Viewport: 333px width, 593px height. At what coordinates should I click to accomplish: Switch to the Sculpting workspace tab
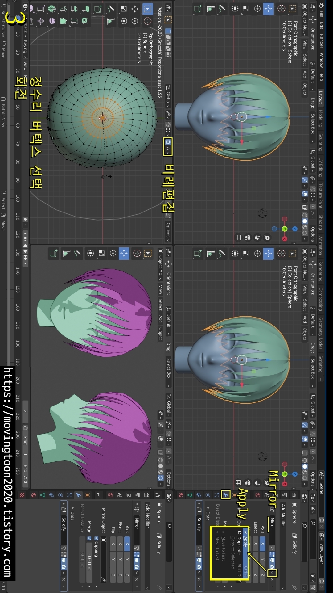320,142
